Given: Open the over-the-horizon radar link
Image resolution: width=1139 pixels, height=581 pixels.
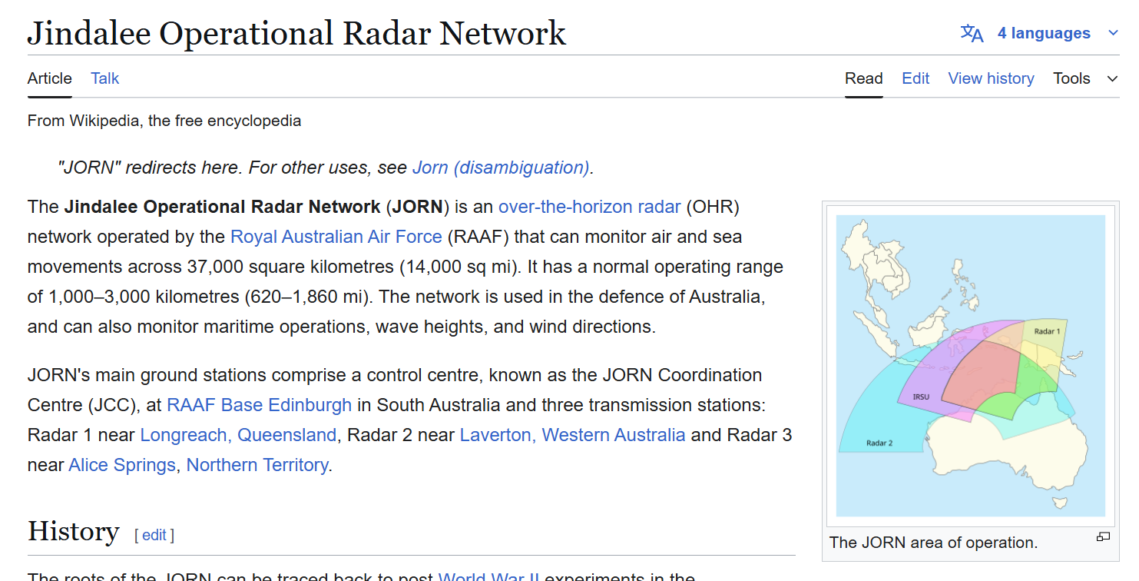Looking at the screenshot, I should pyautogui.click(x=589, y=207).
